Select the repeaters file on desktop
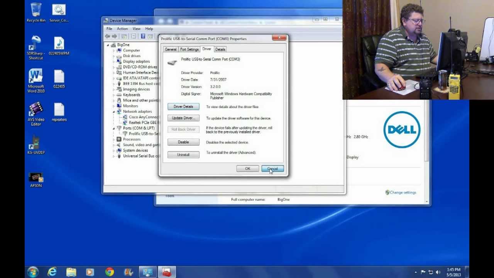 (59, 112)
